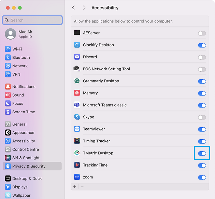215x199 pixels.
Task: Click the zoom app icon
Action: tap(77, 177)
